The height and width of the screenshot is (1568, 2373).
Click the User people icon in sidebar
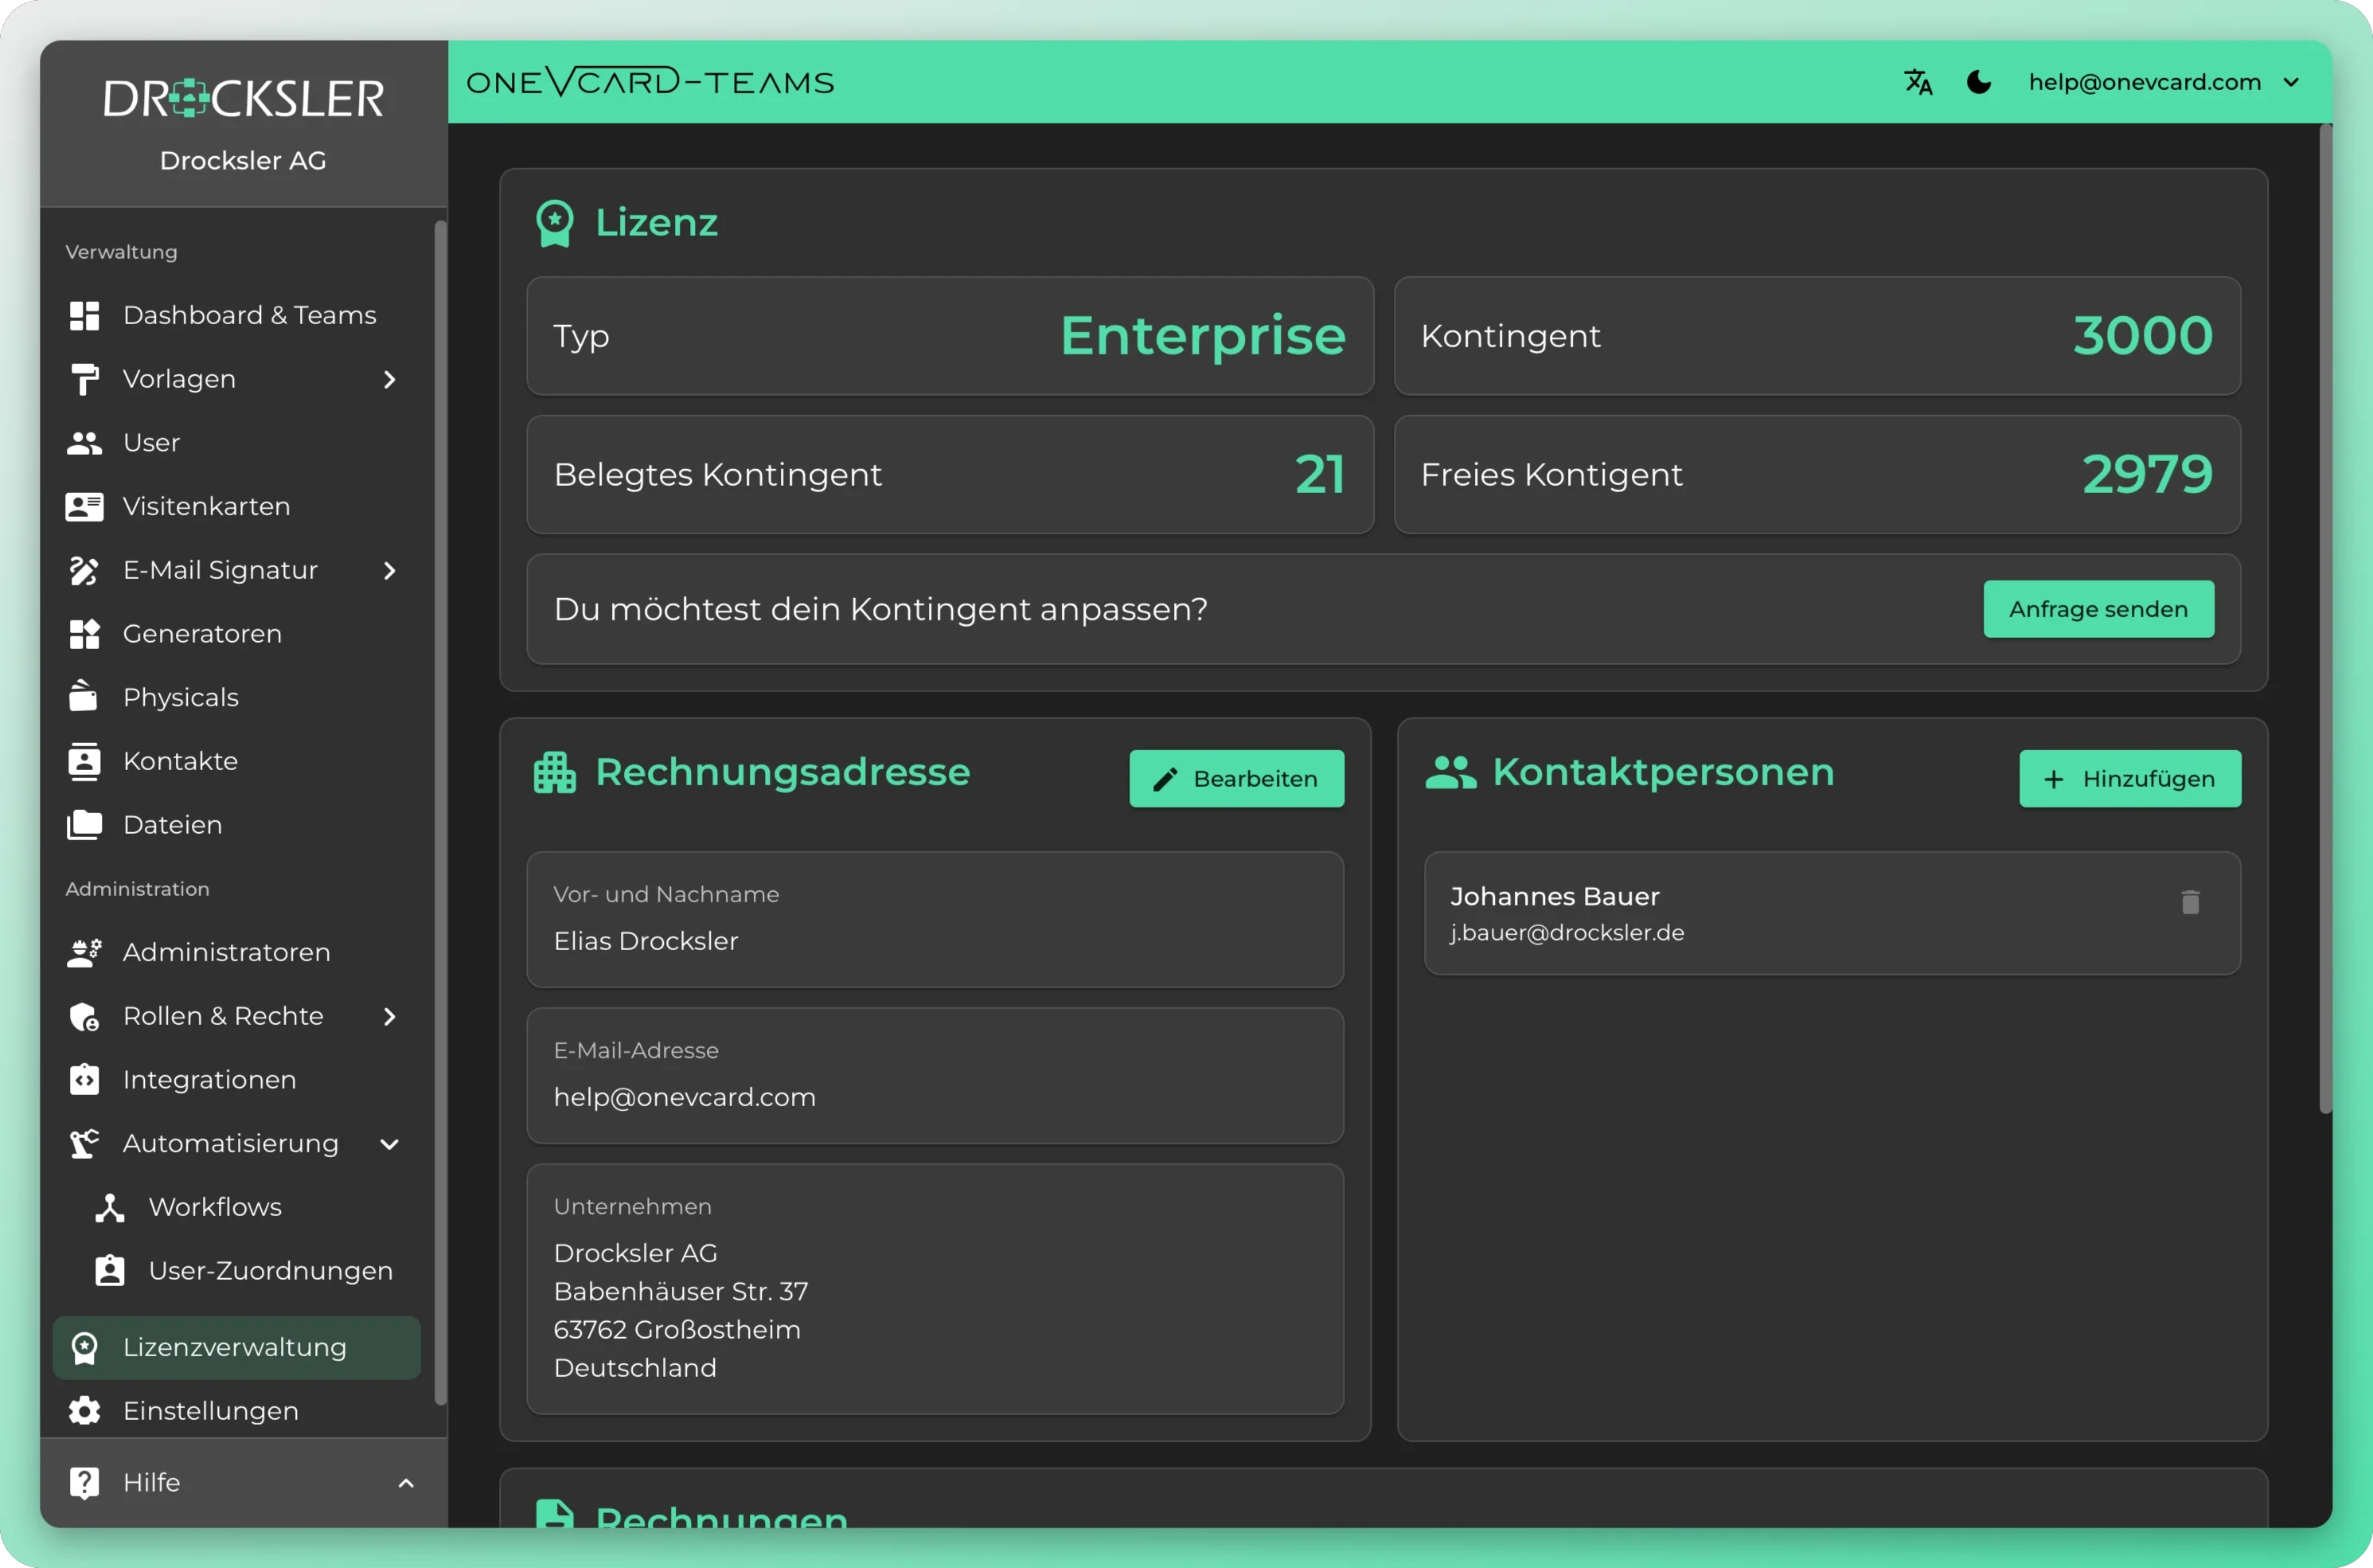[85, 443]
